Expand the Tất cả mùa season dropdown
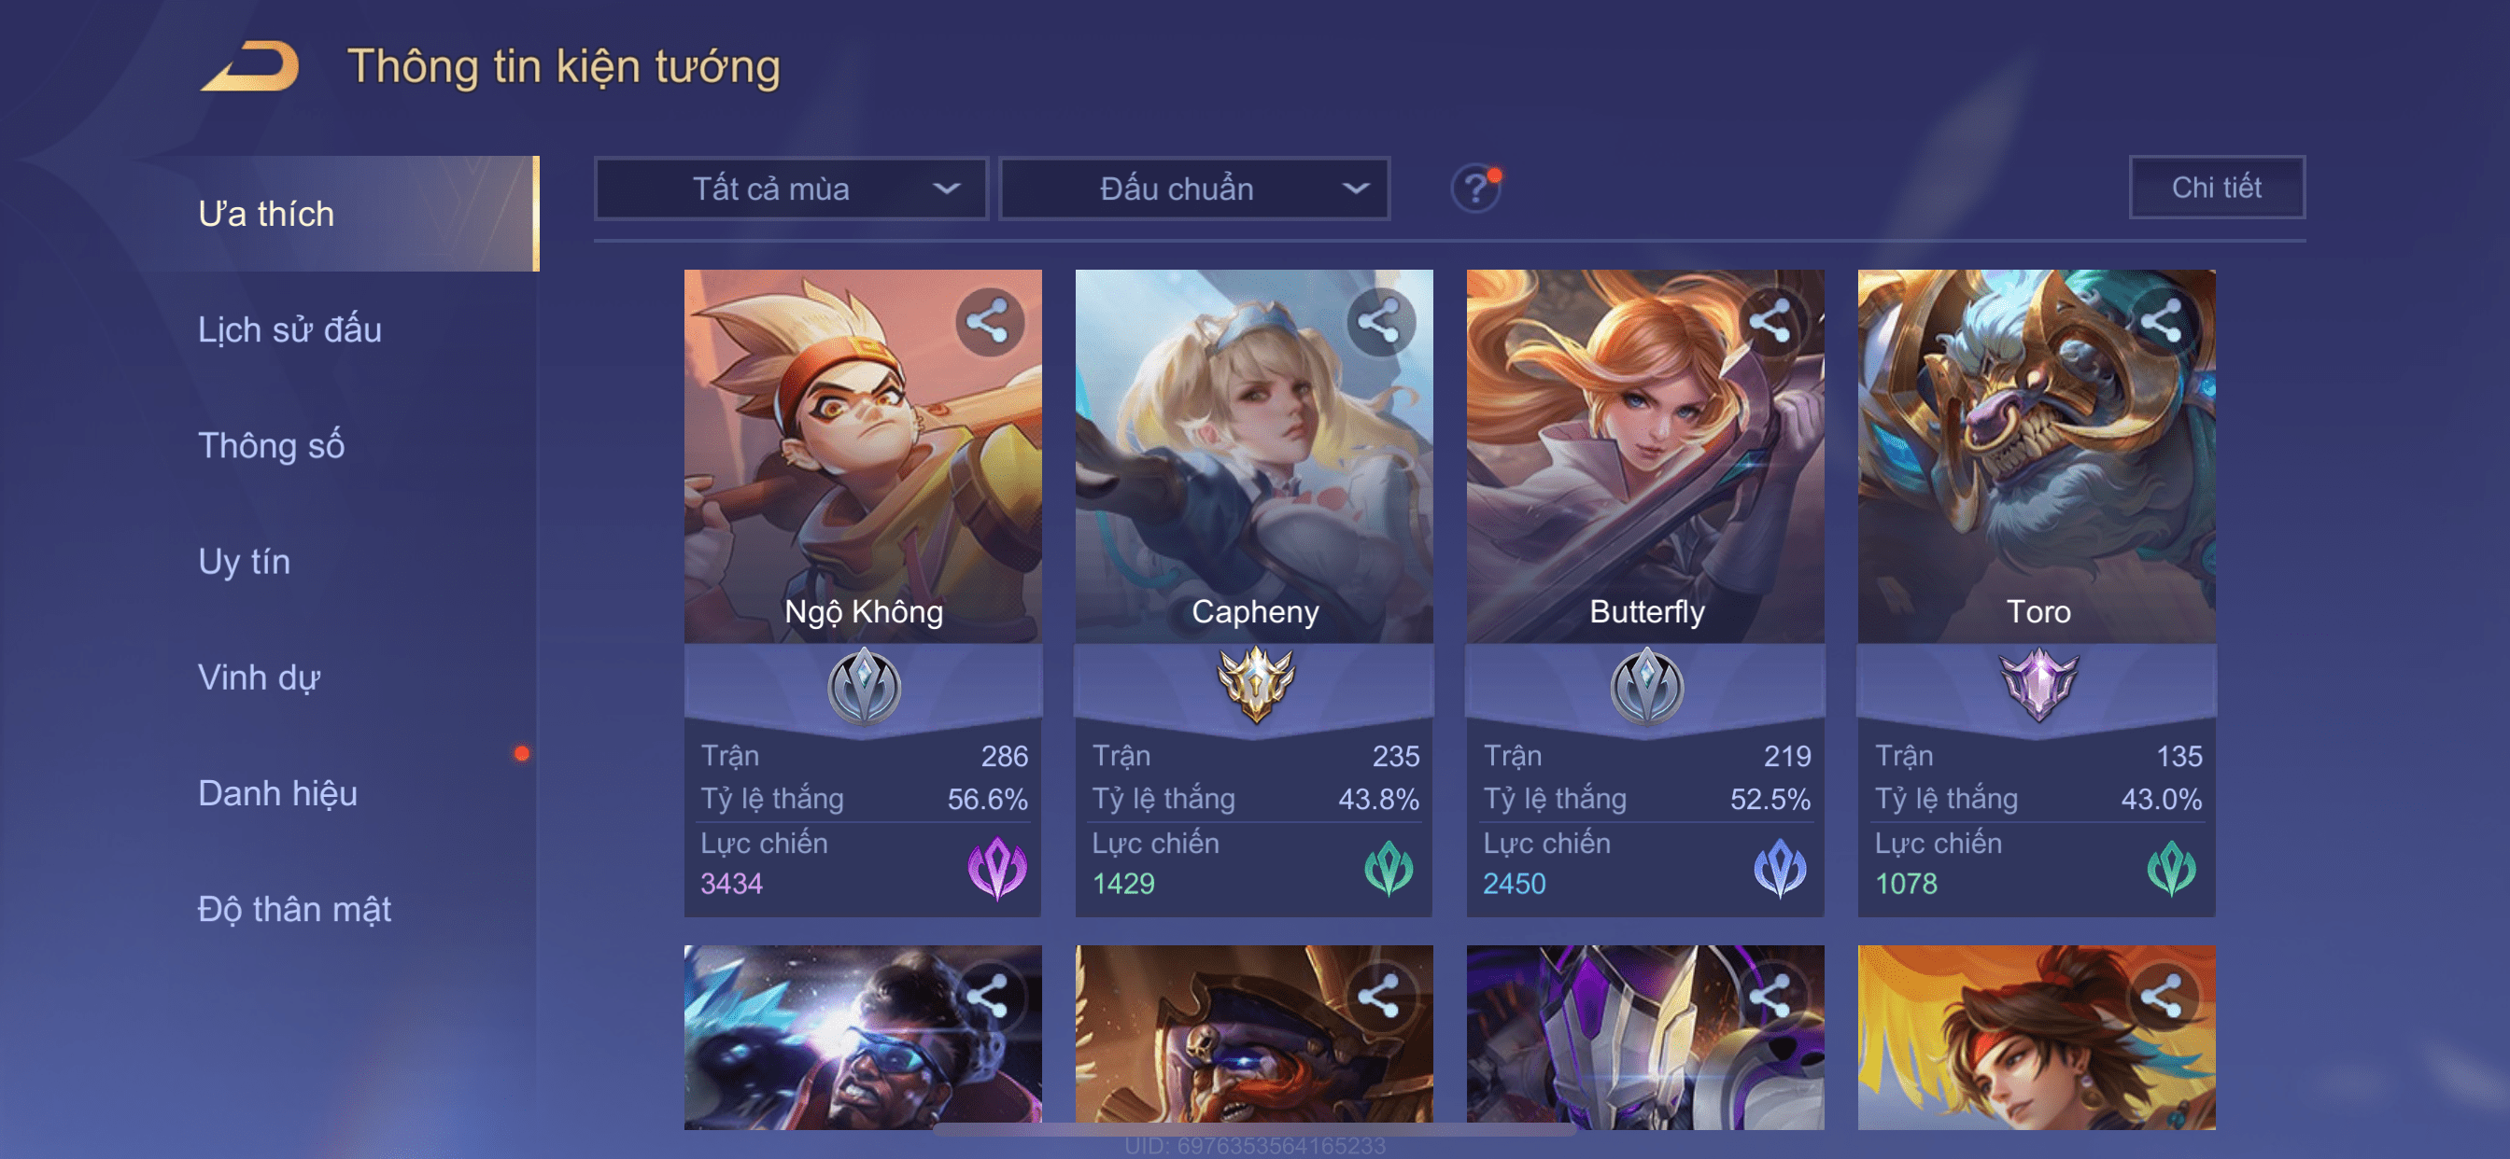The image size is (2510, 1159). 790,188
